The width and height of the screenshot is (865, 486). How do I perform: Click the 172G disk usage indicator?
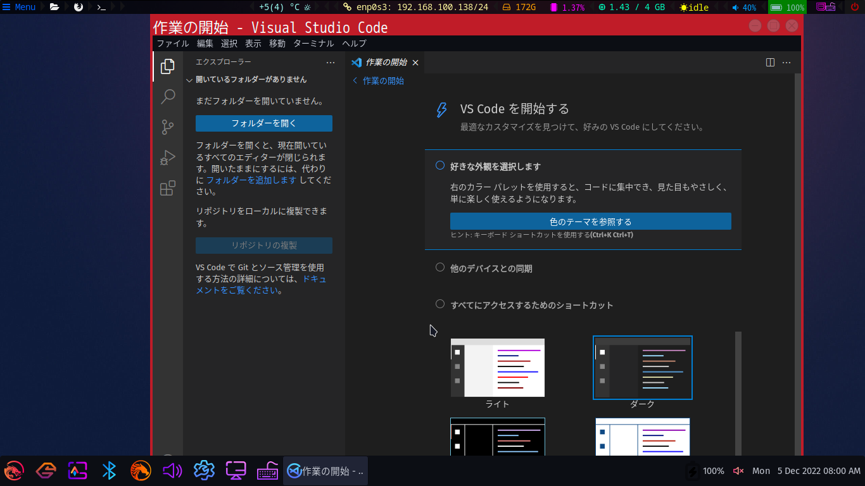[519, 8]
